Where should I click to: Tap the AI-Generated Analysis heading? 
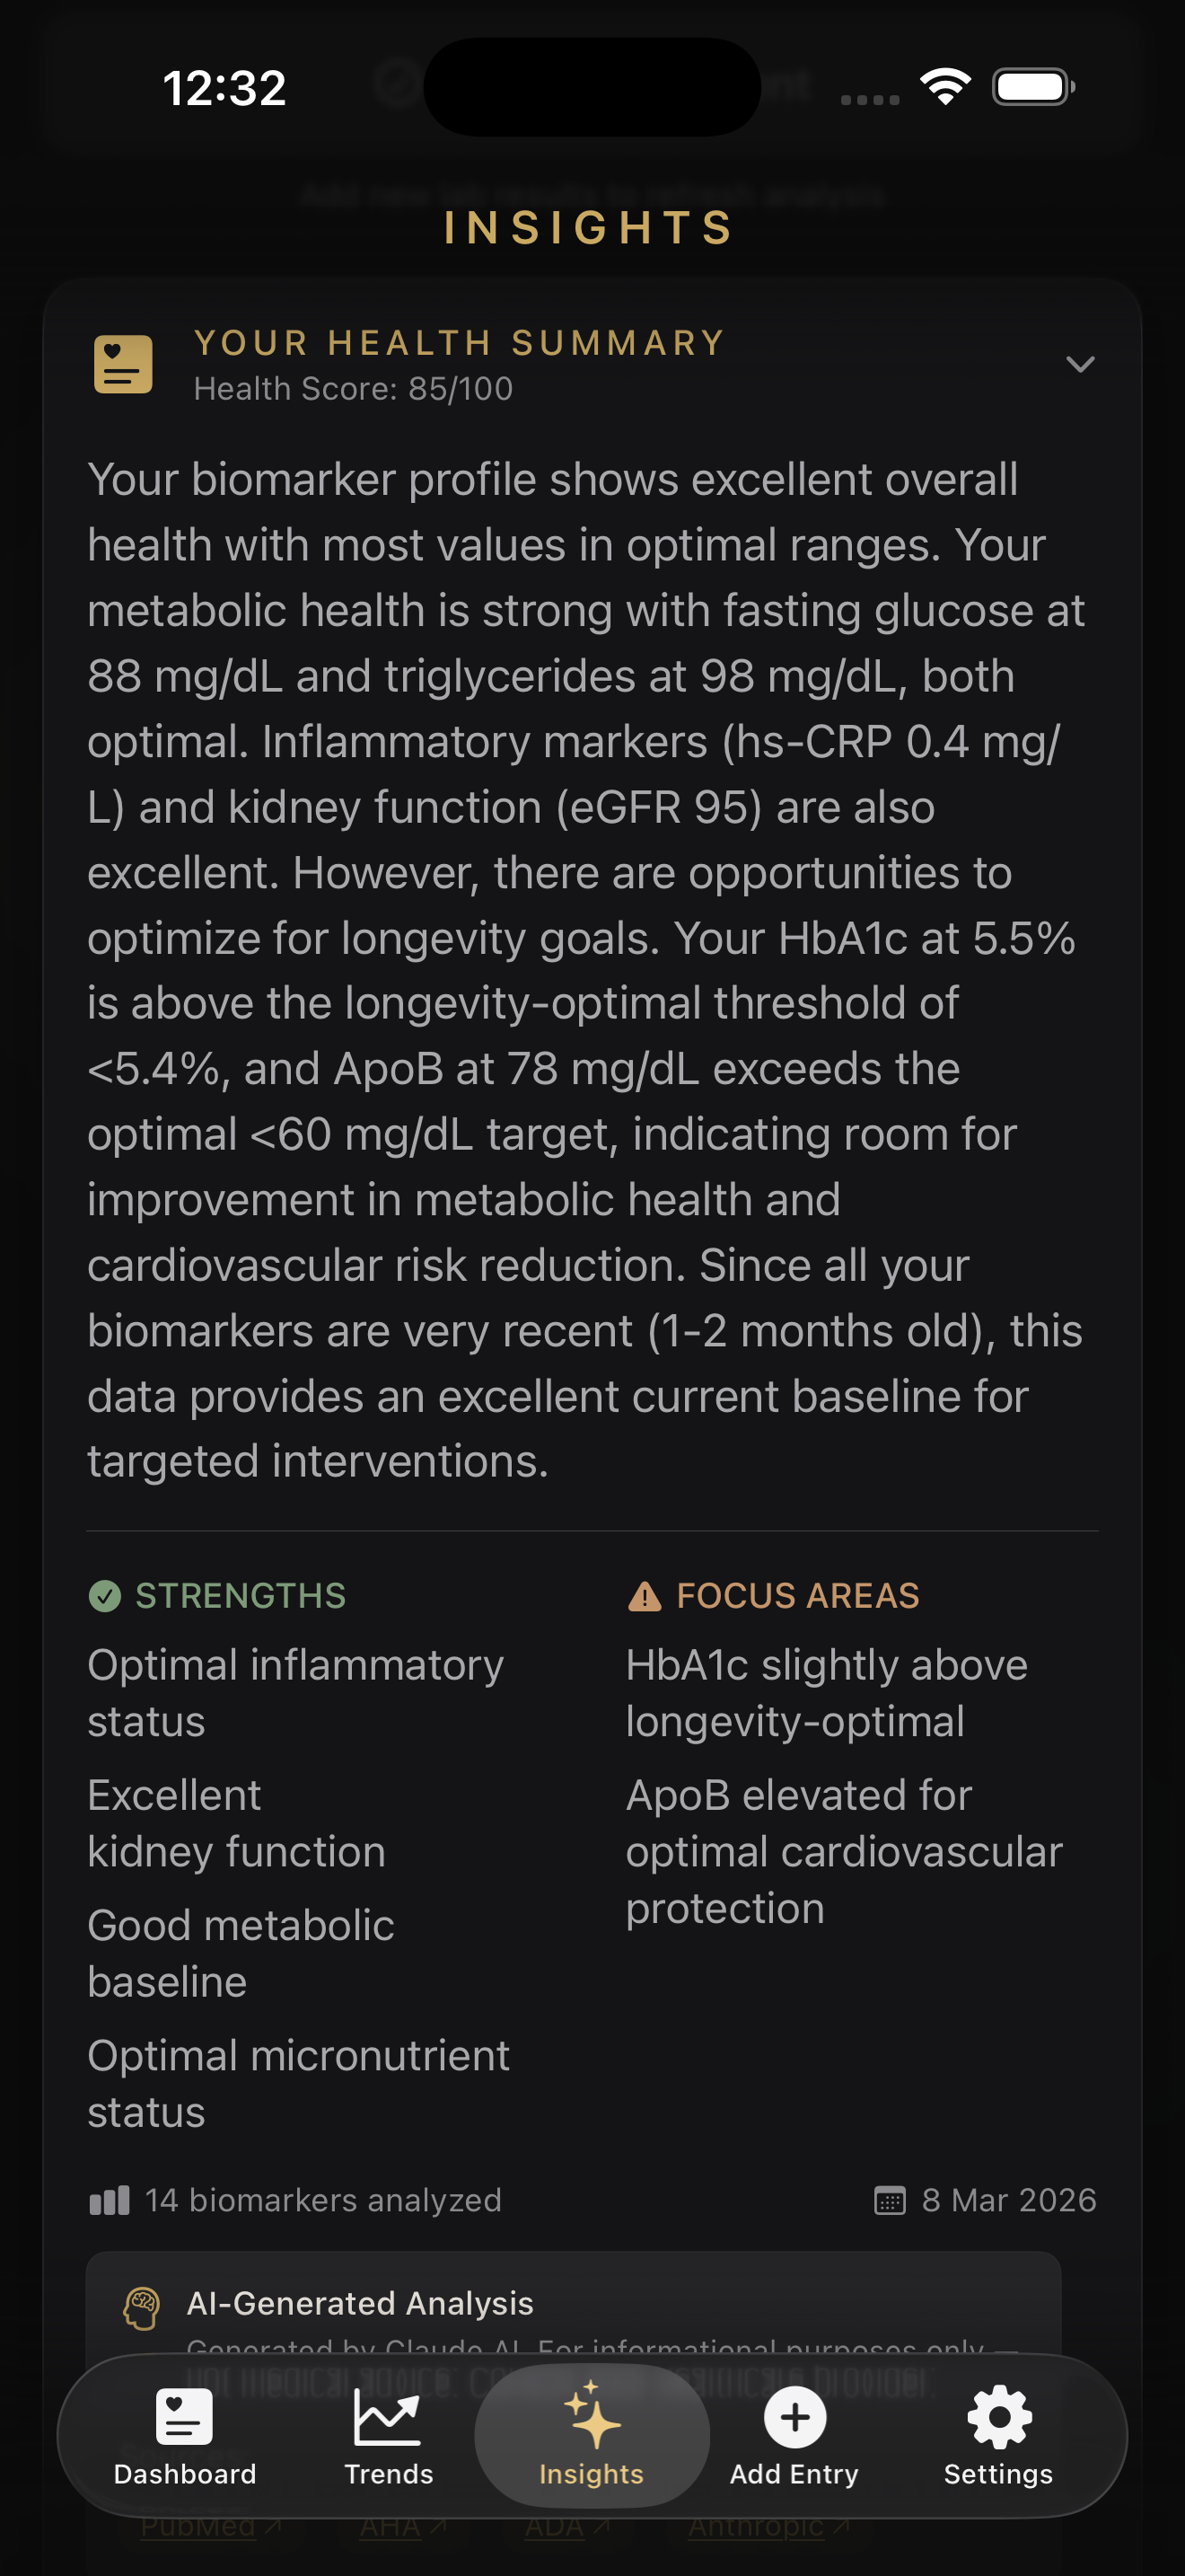pyautogui.click(x=360, y=2303)
